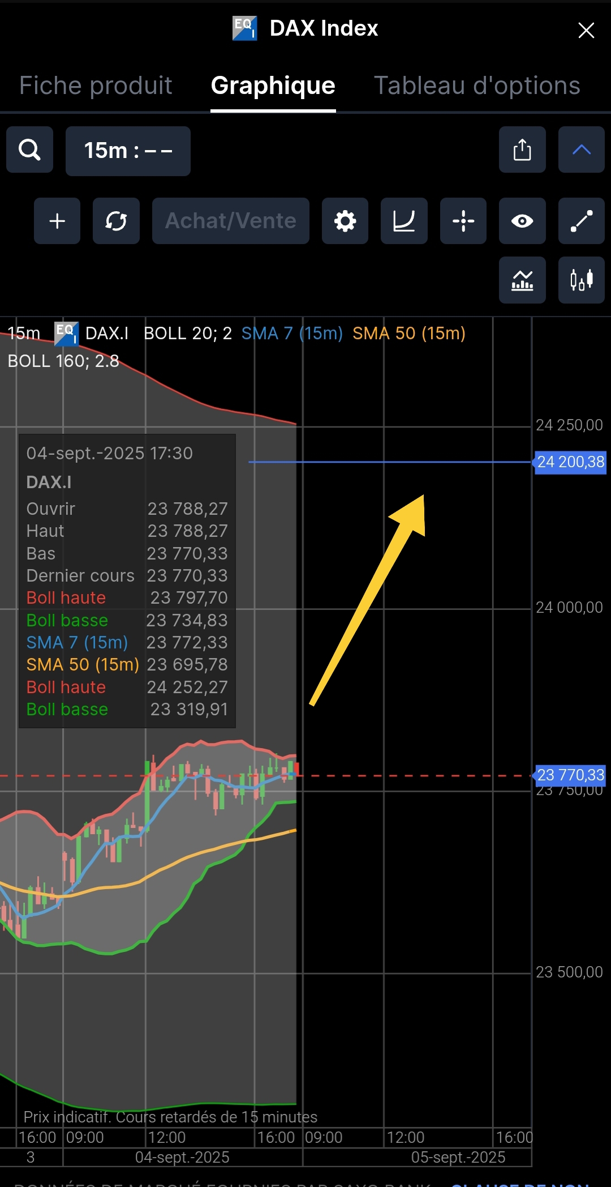Open Tableau d'options tab
Viewport: 611px width, 1187px height.
(477, 86)
